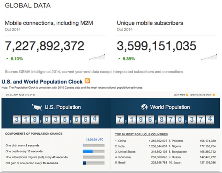Click the 7,227,892,372 mobile connections figure
Screen dimensions: 222x173
point(45,46)
